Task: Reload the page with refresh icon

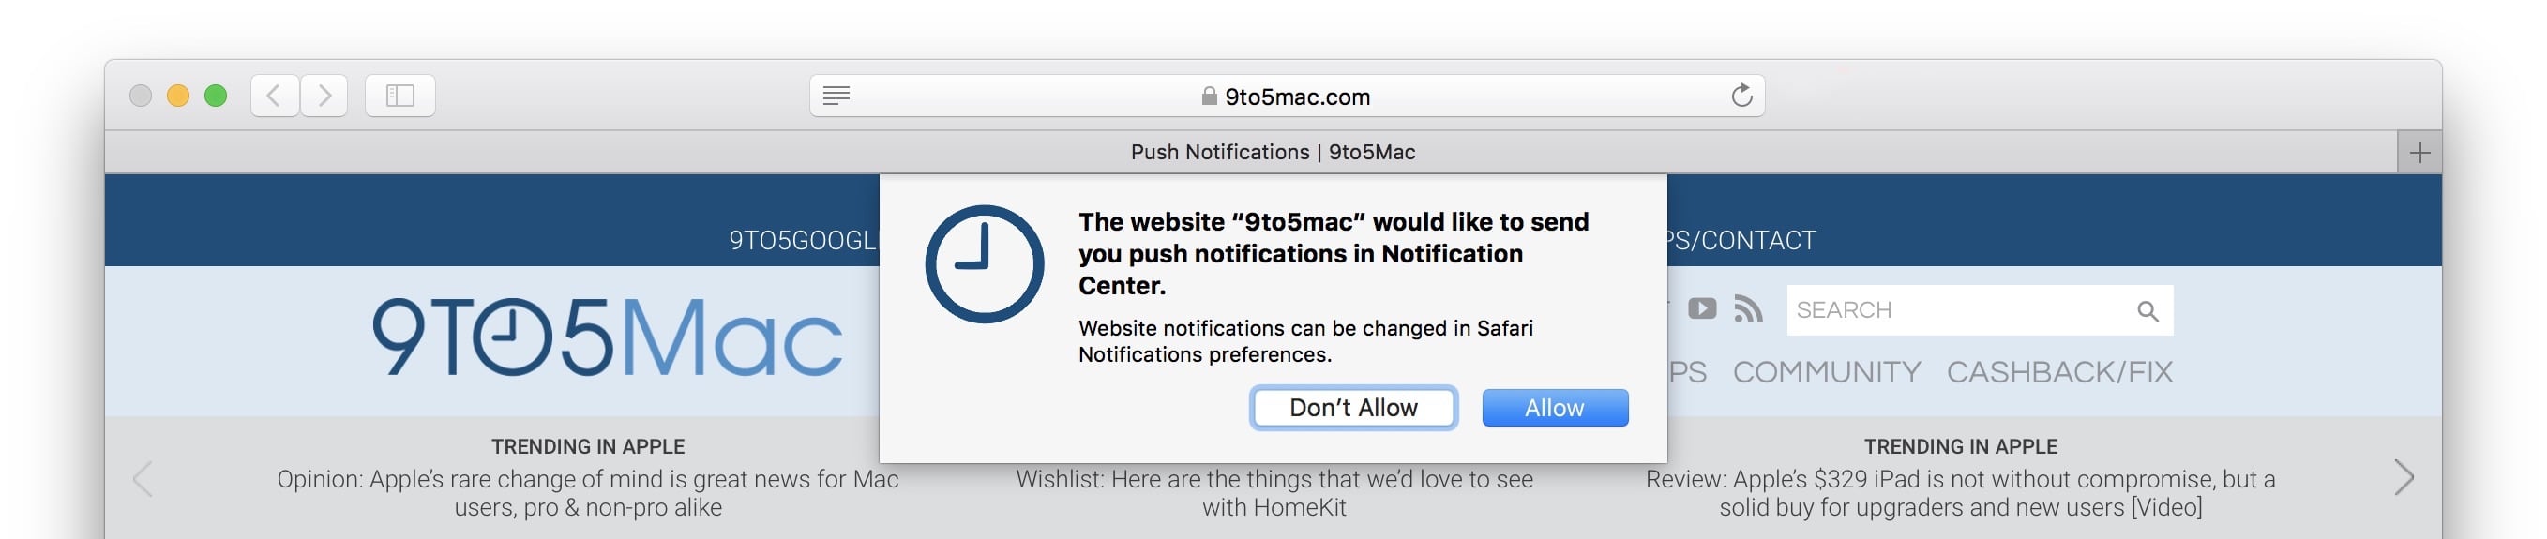Action: click(x=1741, y=96)
